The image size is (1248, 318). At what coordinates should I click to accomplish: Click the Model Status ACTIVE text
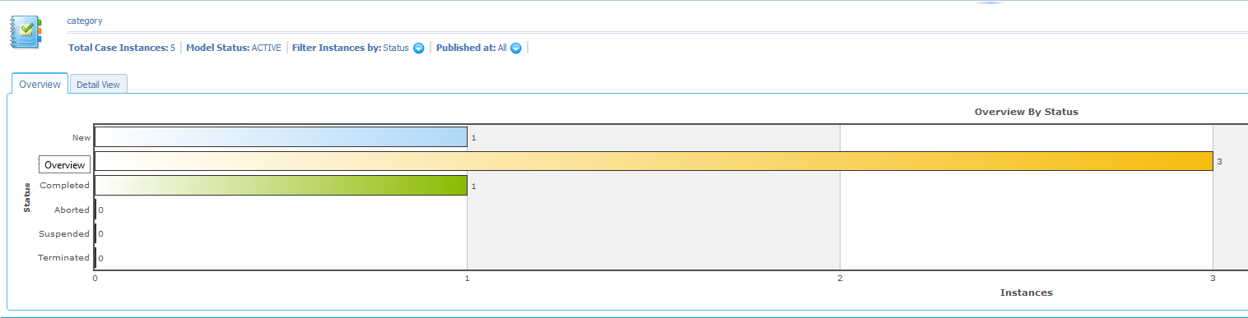point(234,48)
